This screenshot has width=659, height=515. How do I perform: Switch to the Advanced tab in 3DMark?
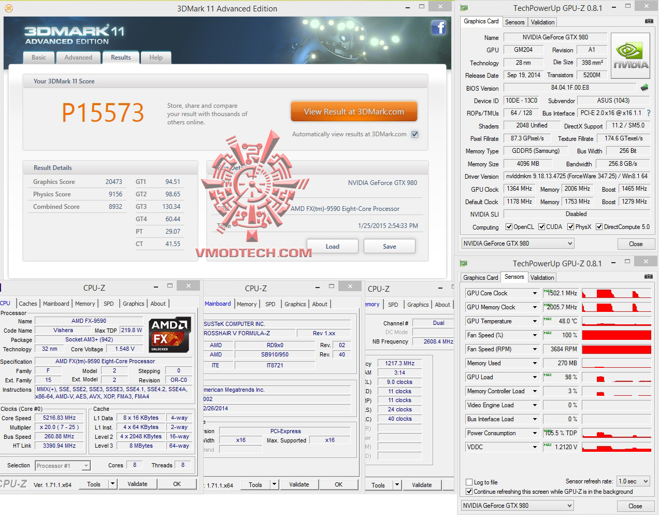coord(78,58)
